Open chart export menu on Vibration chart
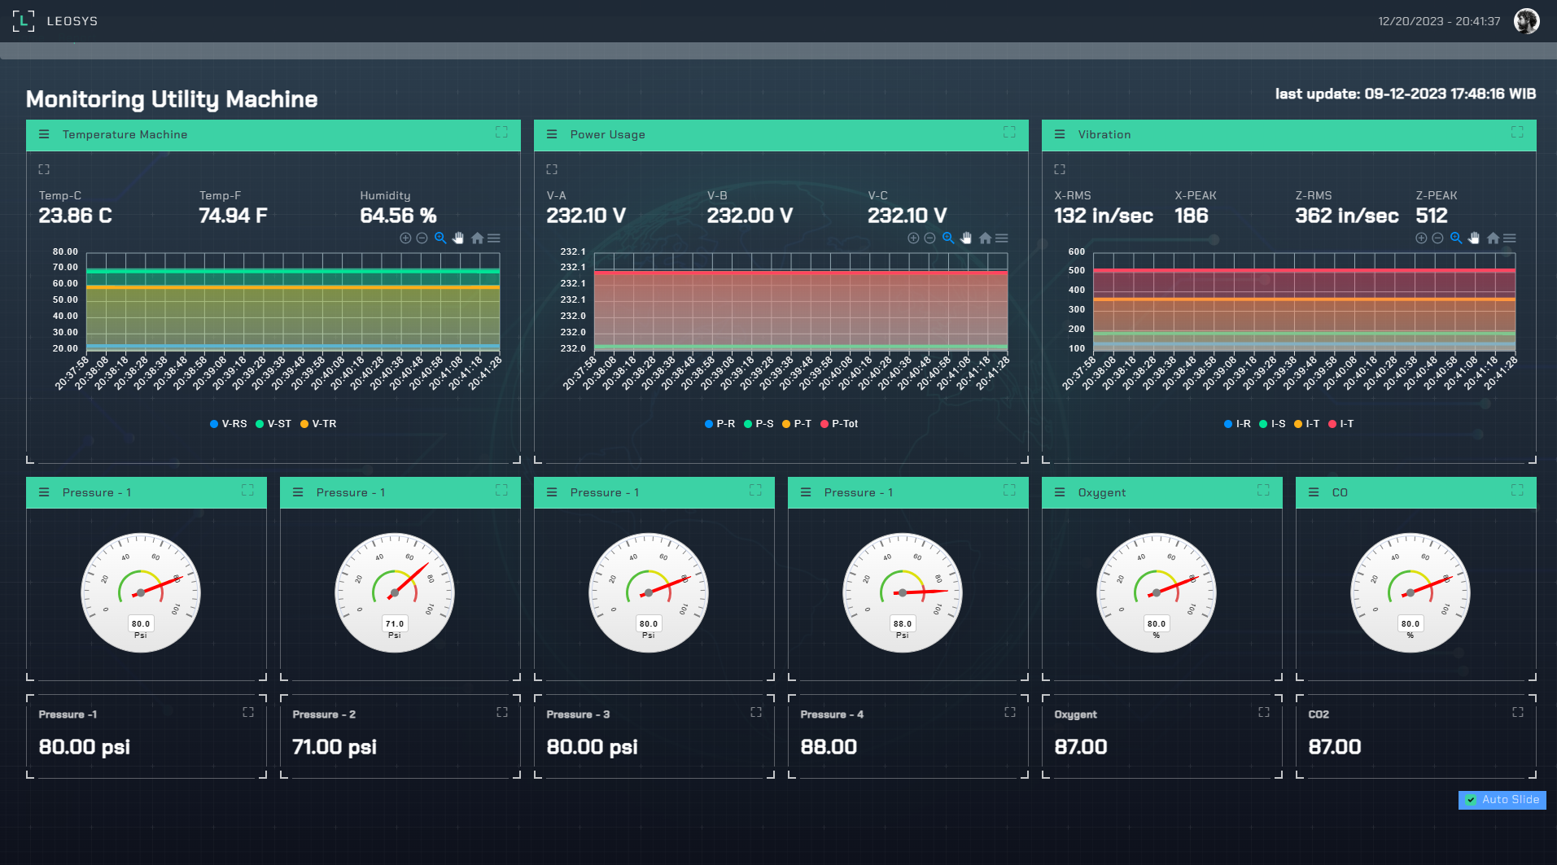Image resolution: width=1557 pixels, height=865 pixels. [1510, 238]
